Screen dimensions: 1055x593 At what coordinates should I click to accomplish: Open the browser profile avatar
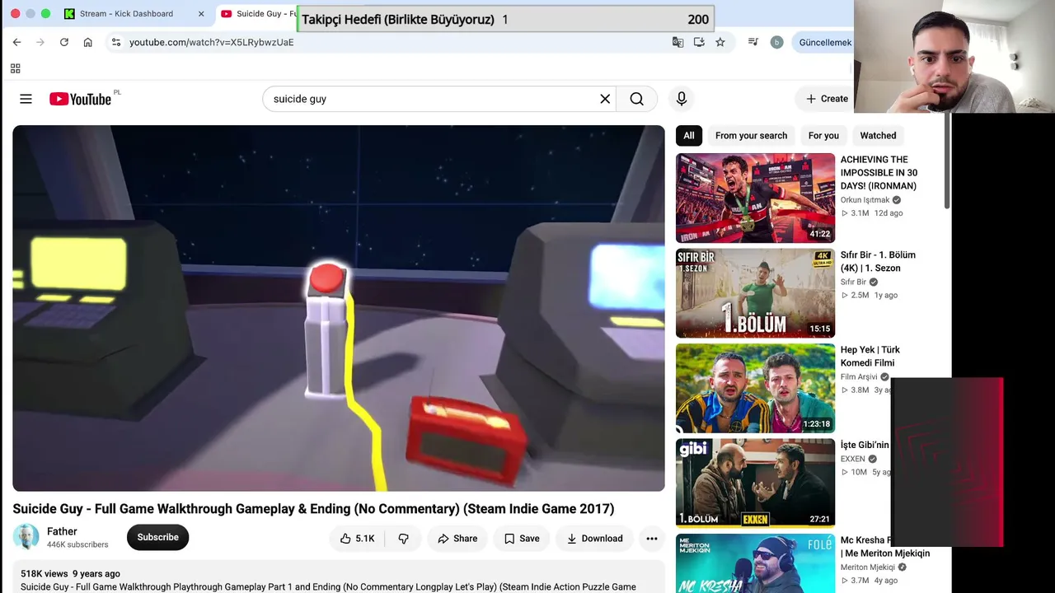tap(776, 42)
